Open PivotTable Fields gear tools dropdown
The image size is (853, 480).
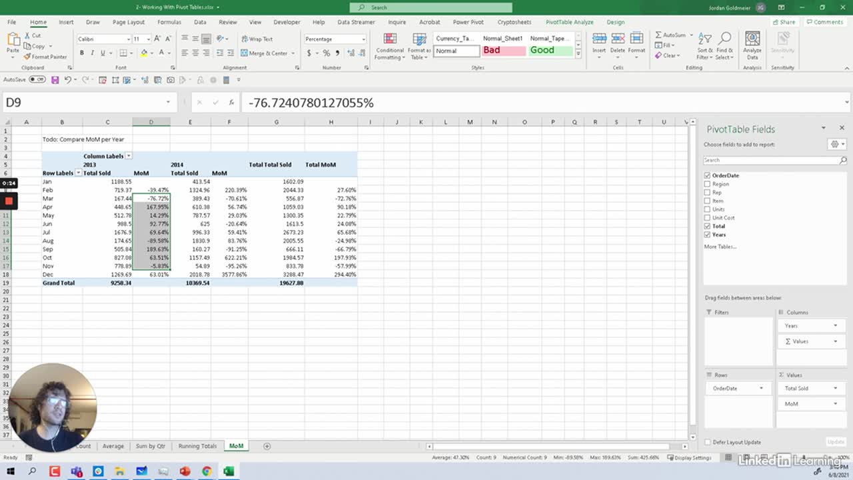[x=837, y=144]
